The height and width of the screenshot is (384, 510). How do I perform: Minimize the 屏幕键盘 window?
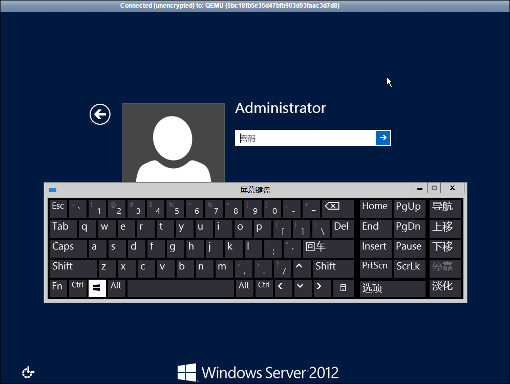(x=420, y=188)
